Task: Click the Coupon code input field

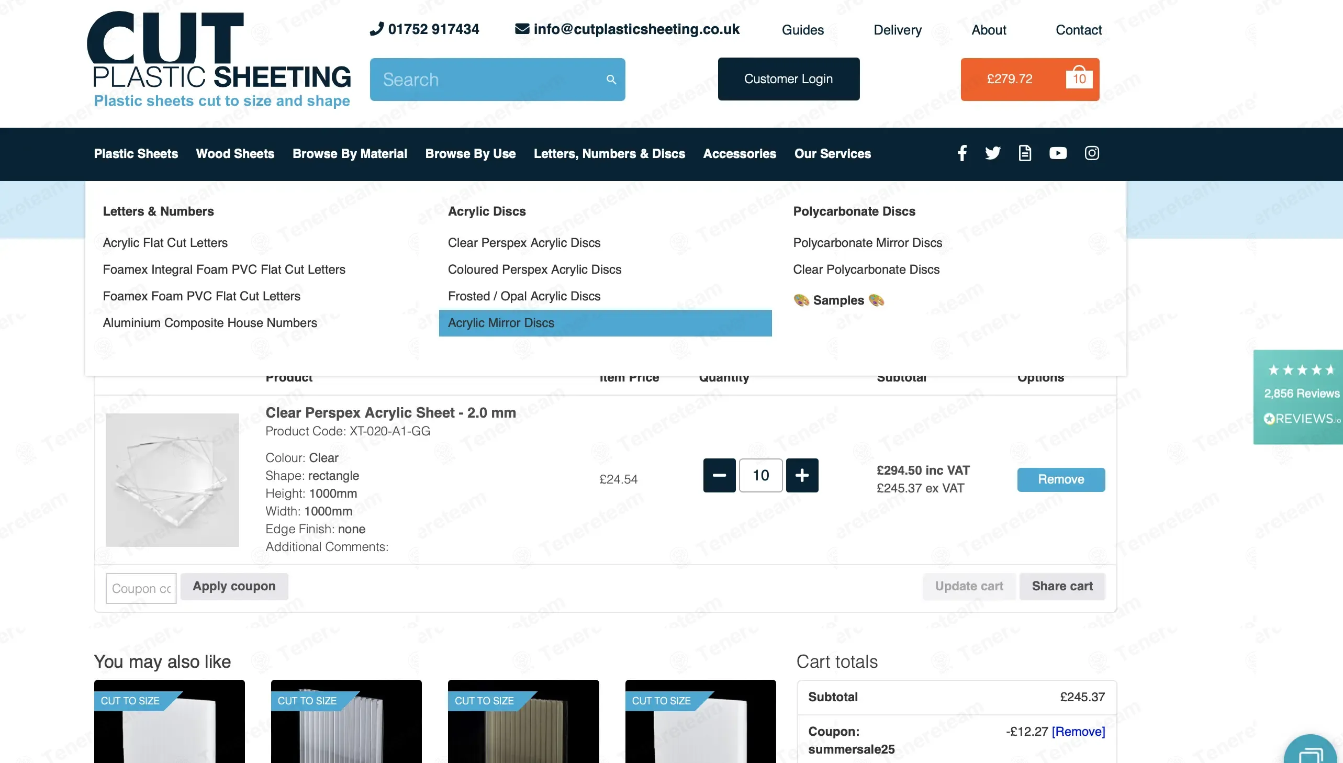Action: pyautogui.click(x=141, y=588)
